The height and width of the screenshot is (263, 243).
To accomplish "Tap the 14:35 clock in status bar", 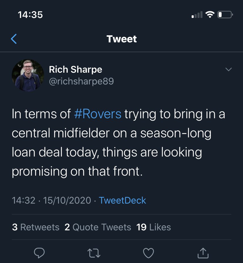I will coord(30,14).
